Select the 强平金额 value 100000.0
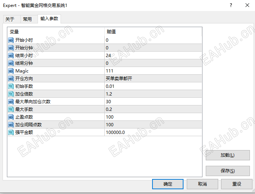 115,133
